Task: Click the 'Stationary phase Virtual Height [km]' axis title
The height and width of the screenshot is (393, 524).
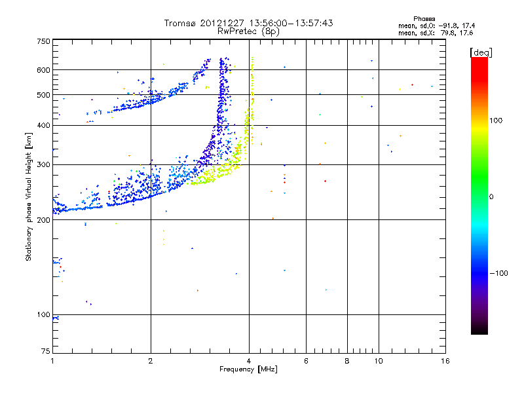Action: tap(29, 197)
